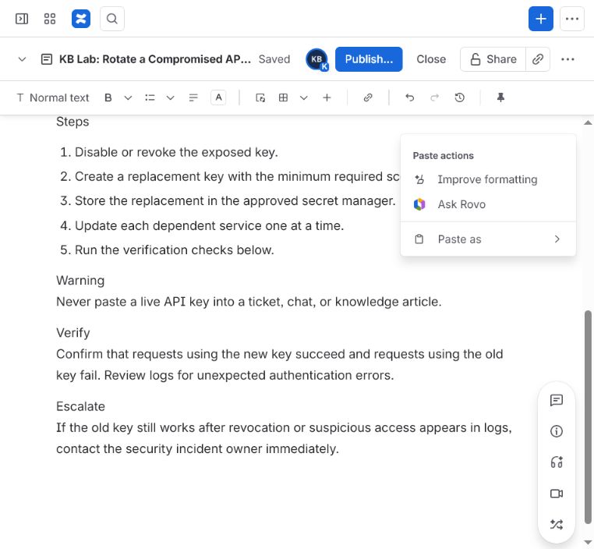
Task: Open the top-right more options menu
Action: pyautogui.click(x=571, y=19)
